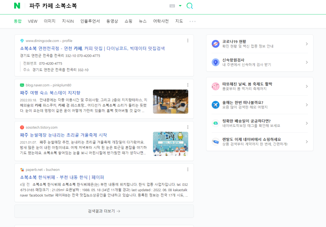Image resolution: width=326 pixels, height=227 pixels.
Task: Click the 신속항원검사 location pin icon
Action: pyautogui.click(x=216, y=62)
